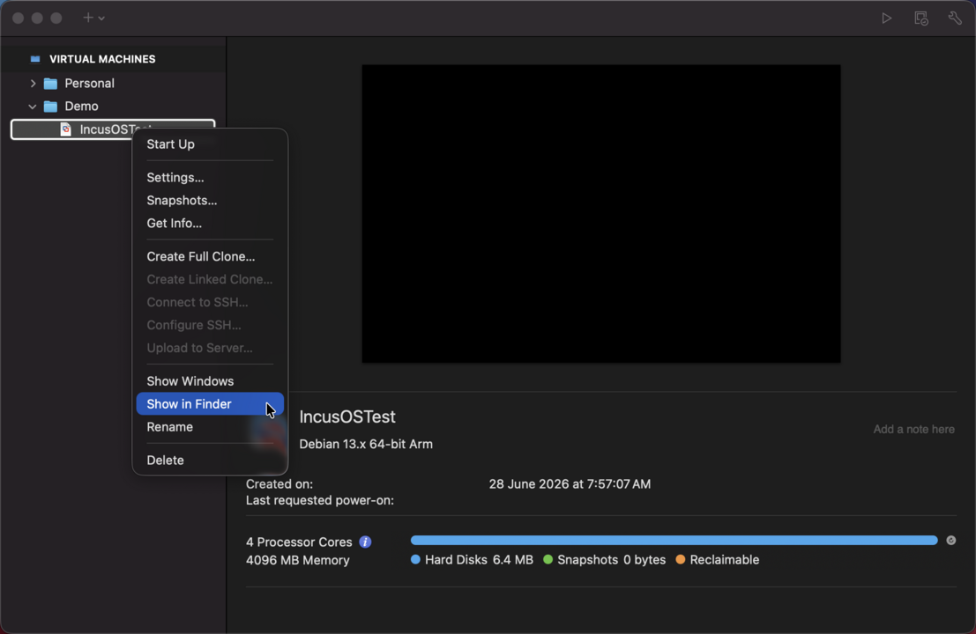This screenshot has width=976, height=634.
Task: Click the 4 Processor Cores text
Action: pos(299,542)
